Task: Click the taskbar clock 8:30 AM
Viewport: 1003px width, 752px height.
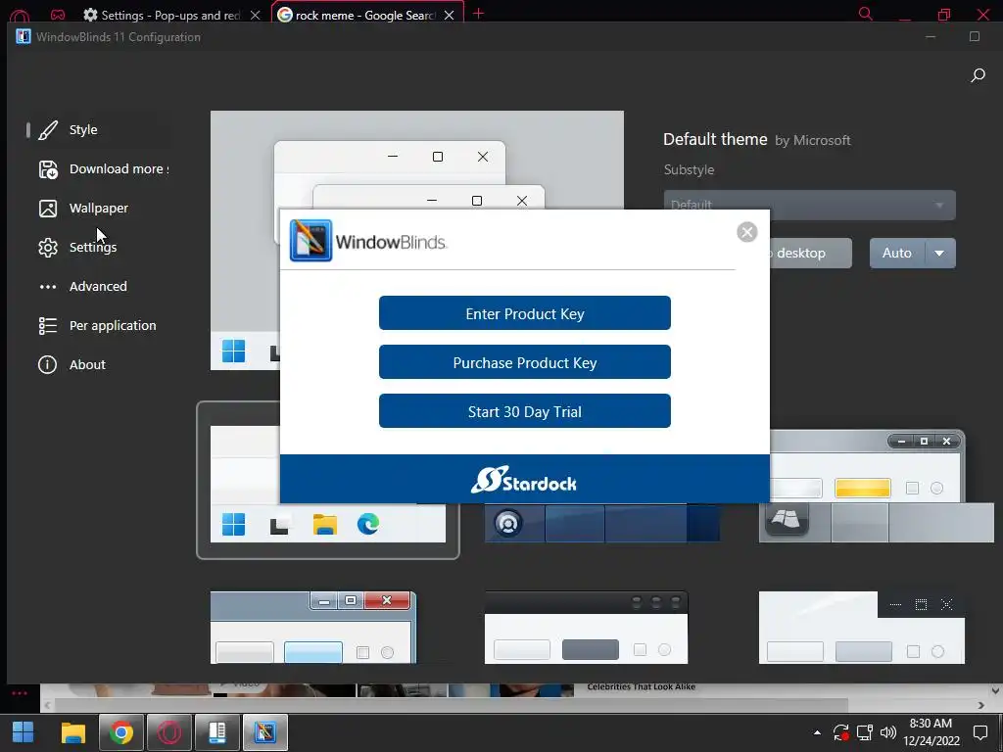Action: click(931, 724)
